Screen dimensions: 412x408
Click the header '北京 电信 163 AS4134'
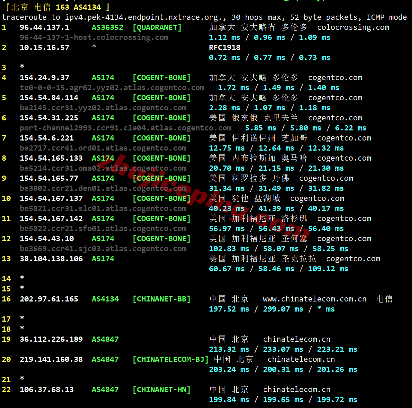[56, 7]
